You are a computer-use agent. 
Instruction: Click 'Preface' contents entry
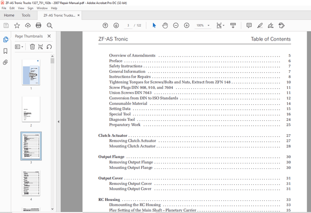click(x=116, y=61)
